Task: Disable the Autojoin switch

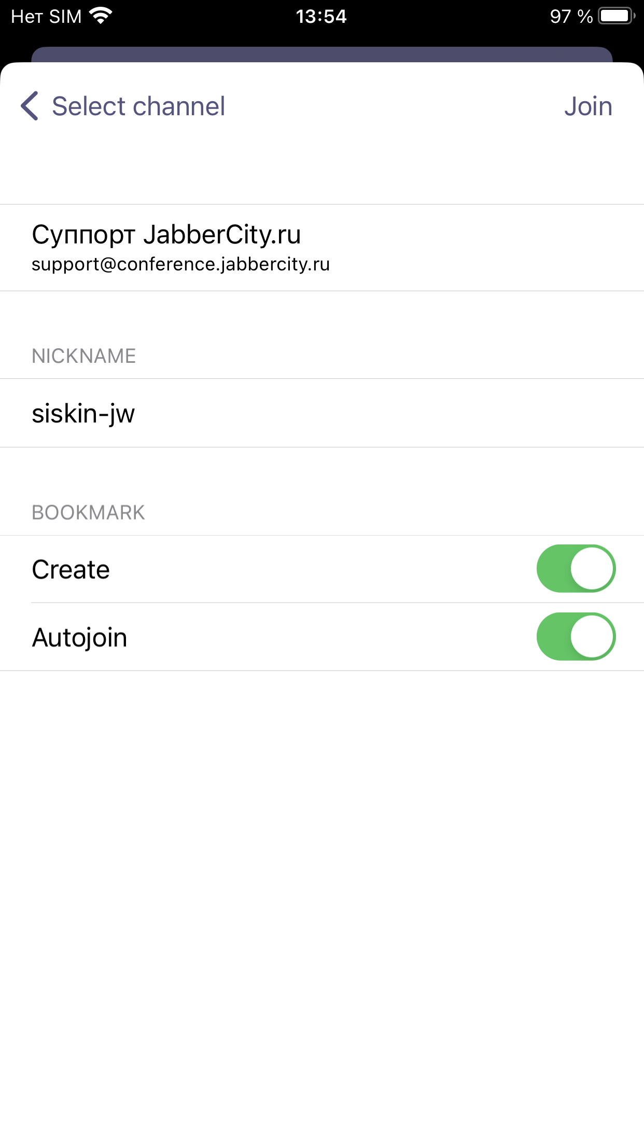Action: 576,637
